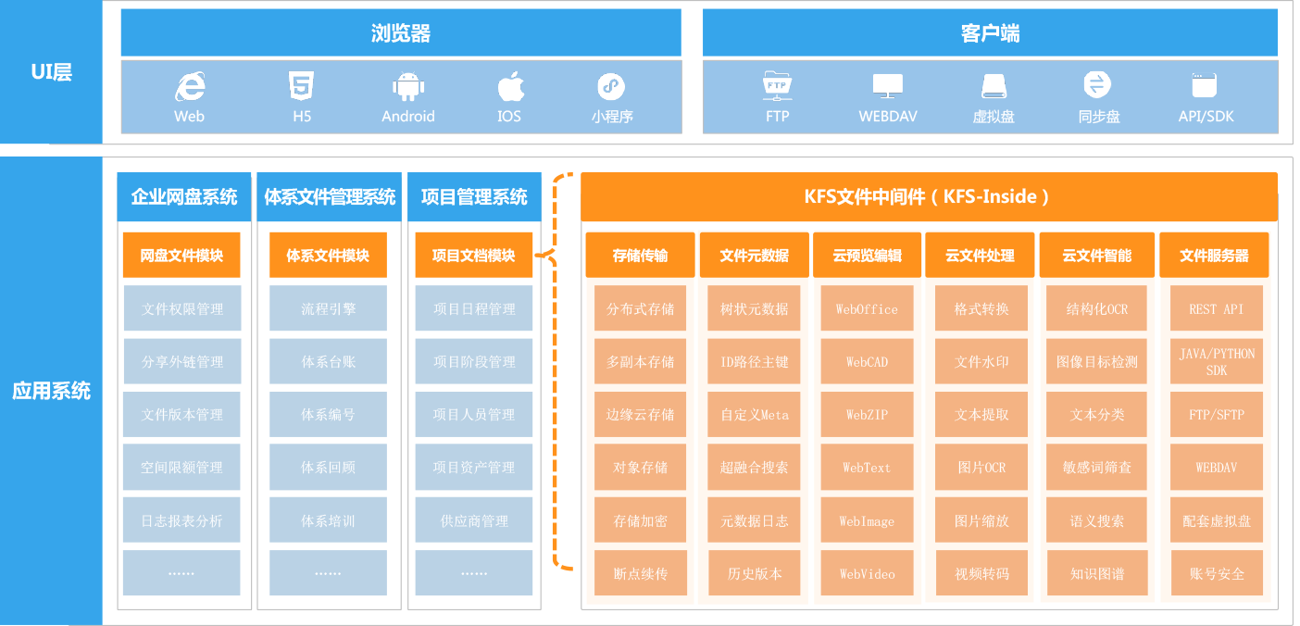Open the 小程序 mini program icon

611,86
